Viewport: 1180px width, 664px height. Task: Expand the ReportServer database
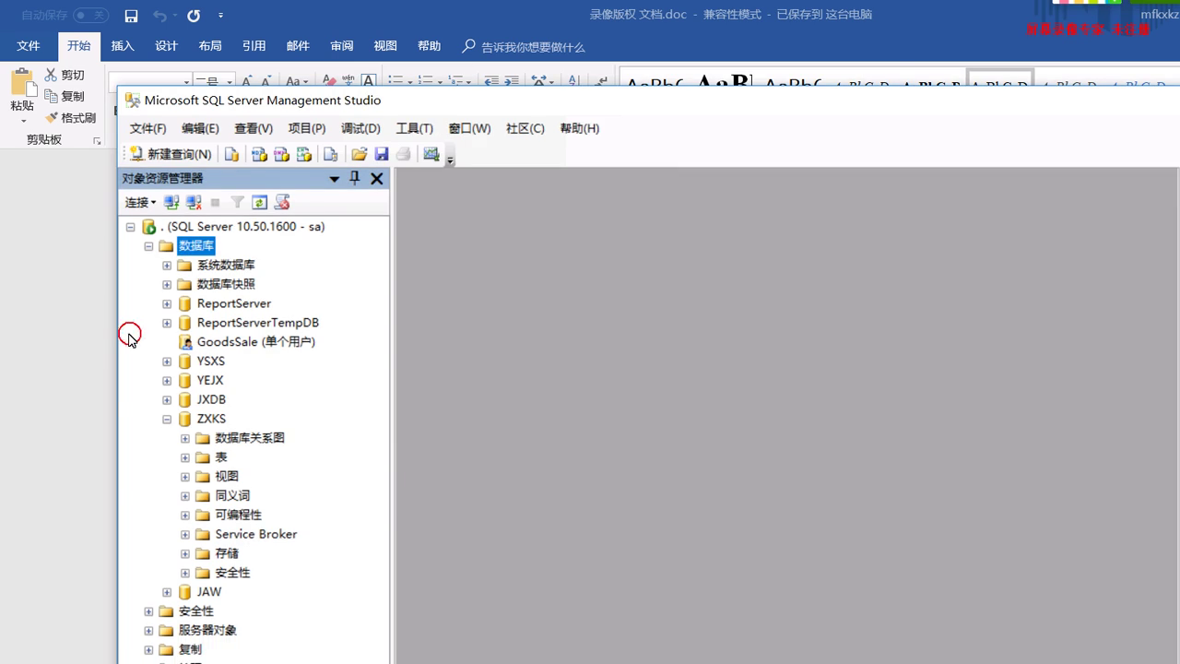pyautogui.click(x=167, y=303)
